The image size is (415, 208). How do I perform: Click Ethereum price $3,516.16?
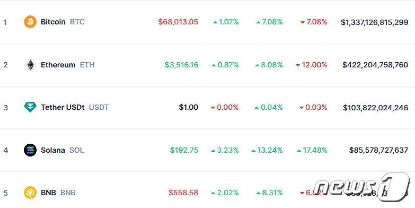tap(182, 65)
